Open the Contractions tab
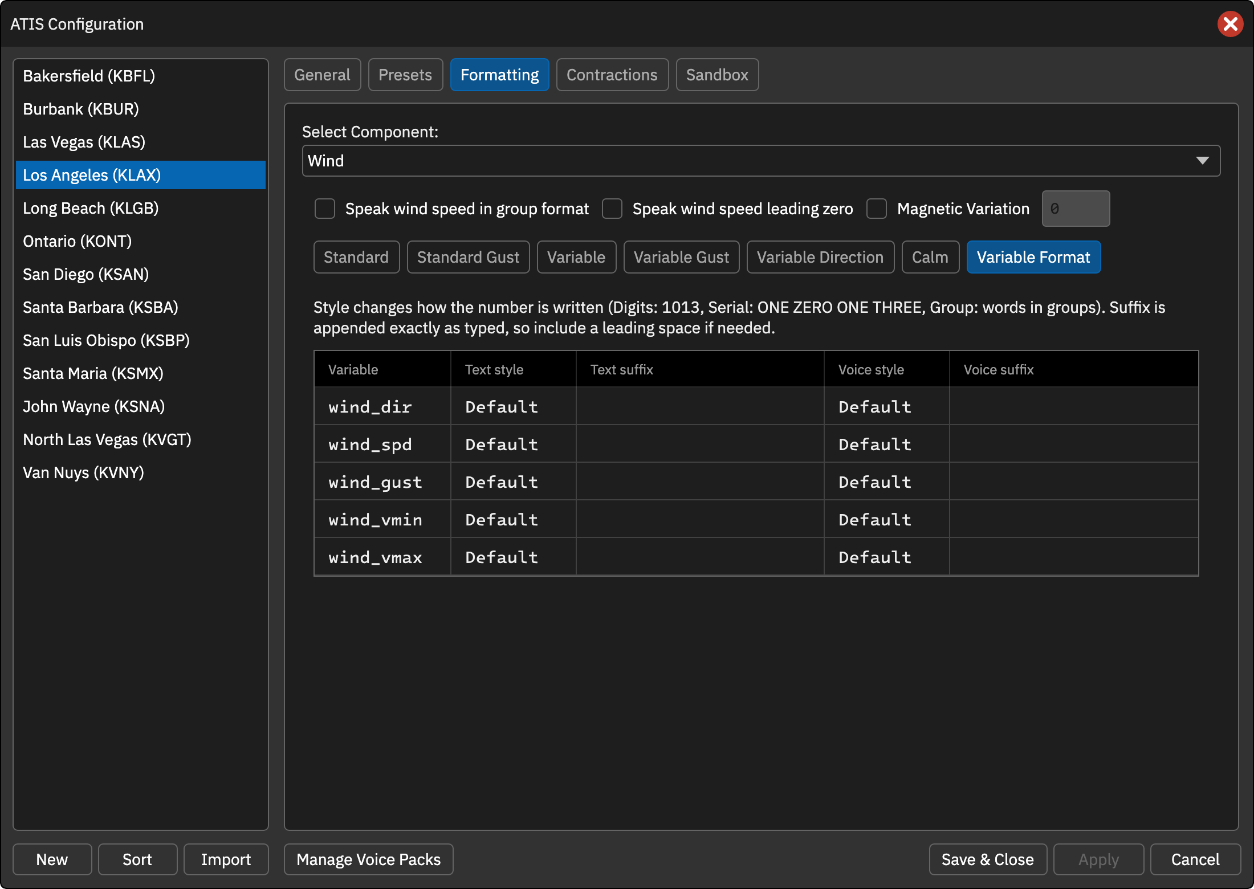 pos(612,75)
